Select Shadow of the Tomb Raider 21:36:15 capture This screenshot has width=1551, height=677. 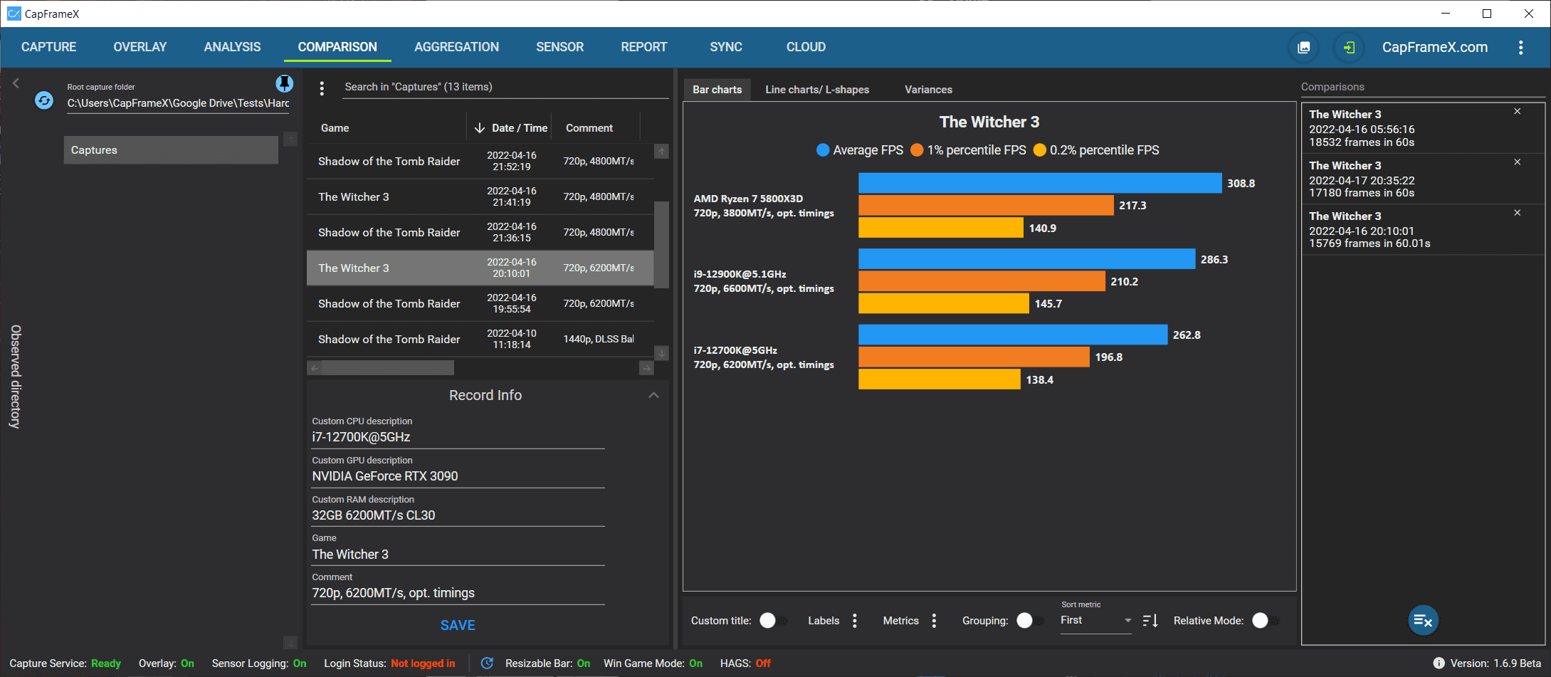coord(480,232)
